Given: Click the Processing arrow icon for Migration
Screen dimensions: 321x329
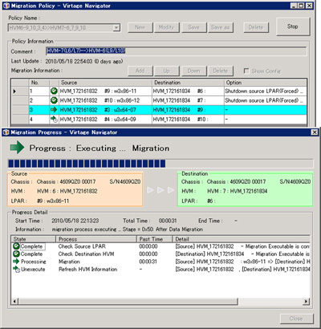Looking at the screenshot, I should pos(16,262).
